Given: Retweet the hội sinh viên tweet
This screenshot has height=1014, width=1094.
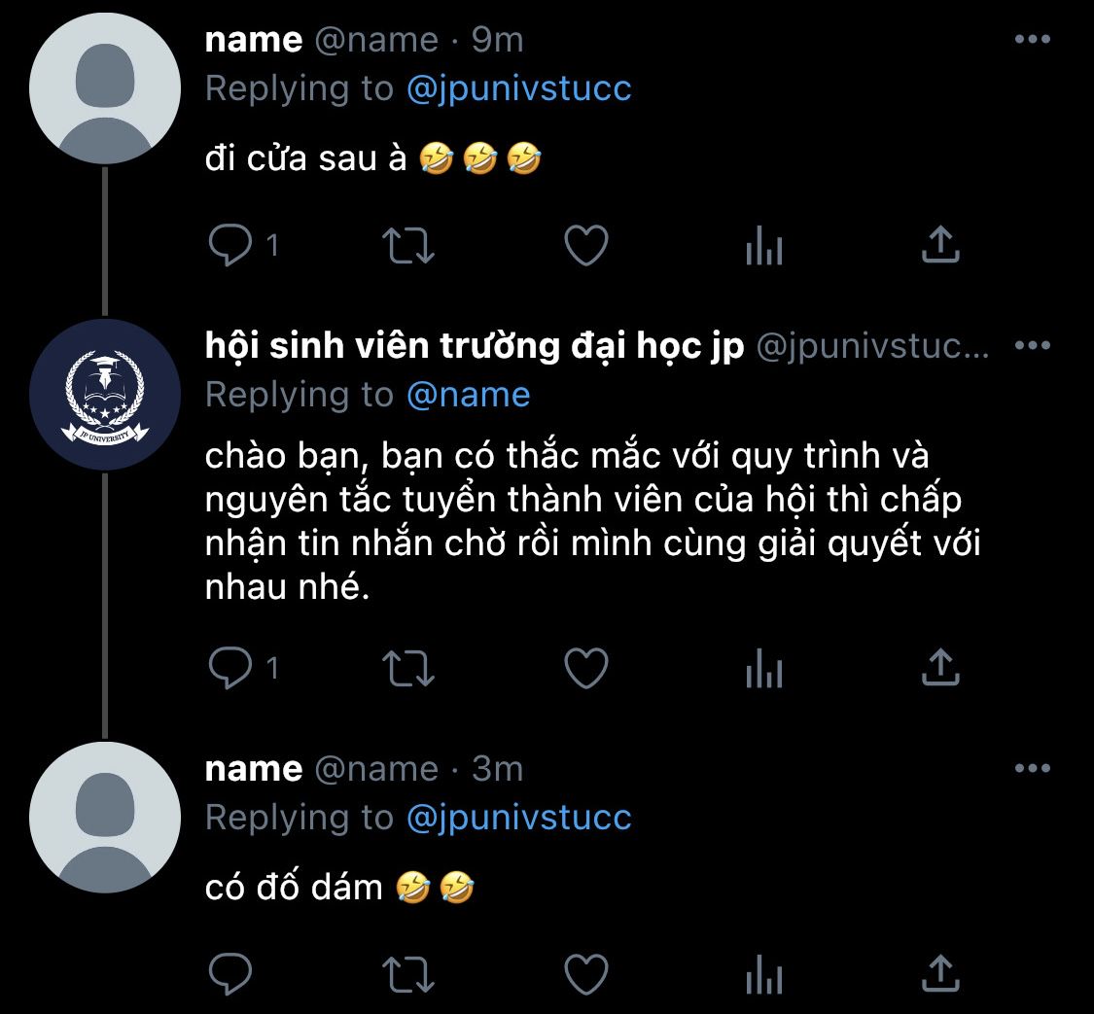Looking at the screenshot, I should tap(408, 668).
